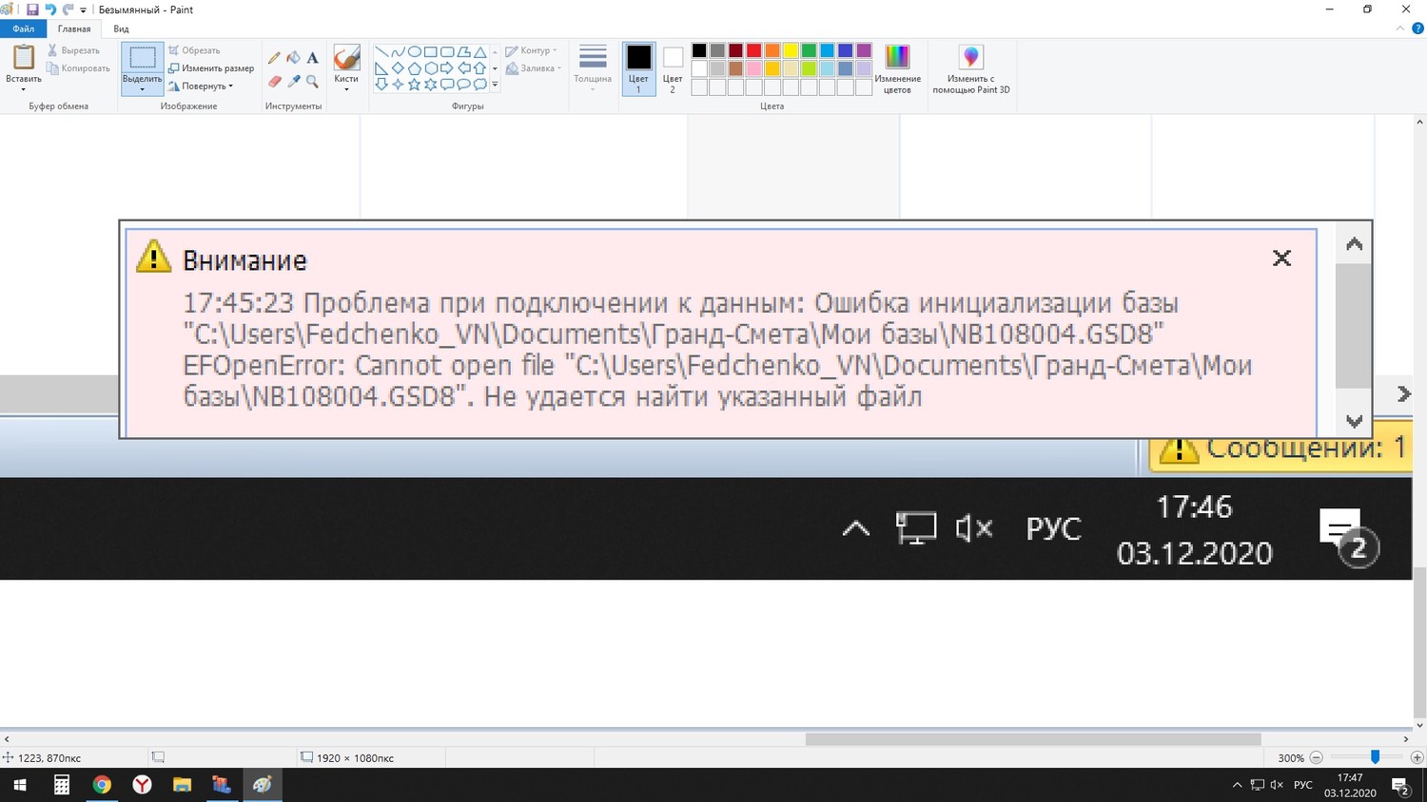Switch to the Главная tab

coord(74,29)
